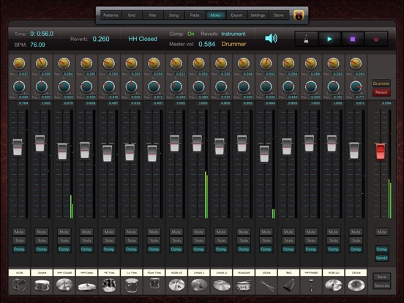Toggle the Comp On status field
Viewport: 404px width, 303px height.
point(191,34)
